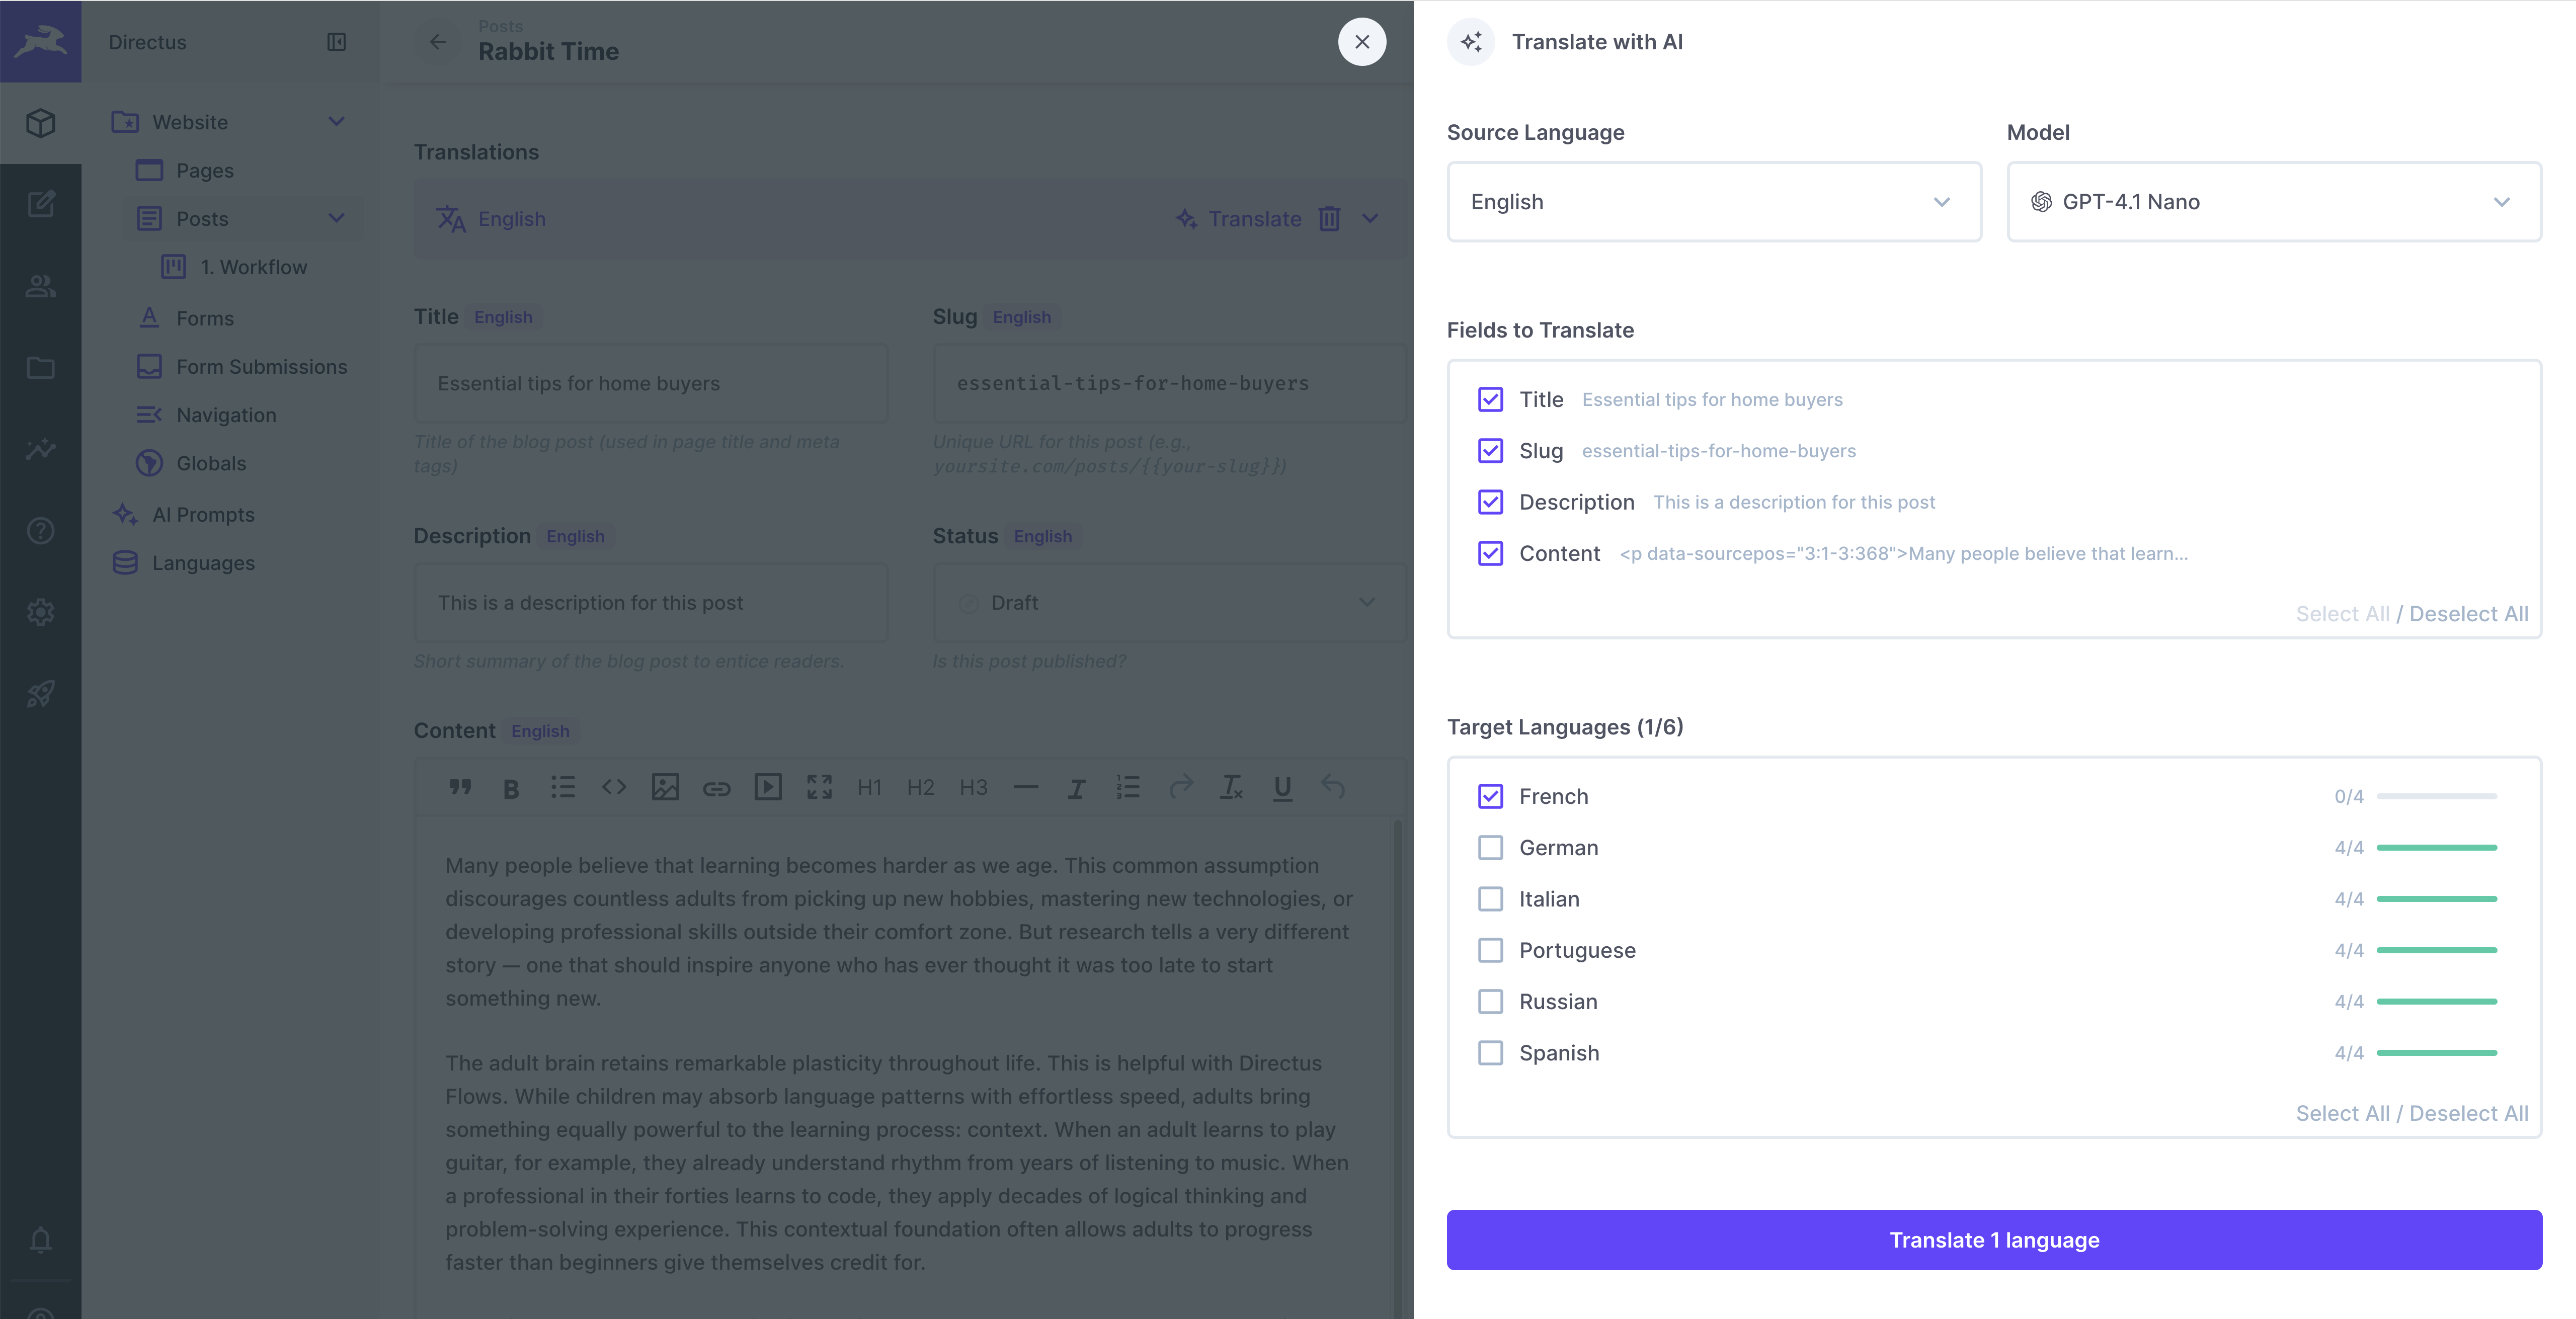Click the essential-tips-for-home-buyers slug field
The width and height of the screenshot is (2576, 1319).
click(1168, 383)
